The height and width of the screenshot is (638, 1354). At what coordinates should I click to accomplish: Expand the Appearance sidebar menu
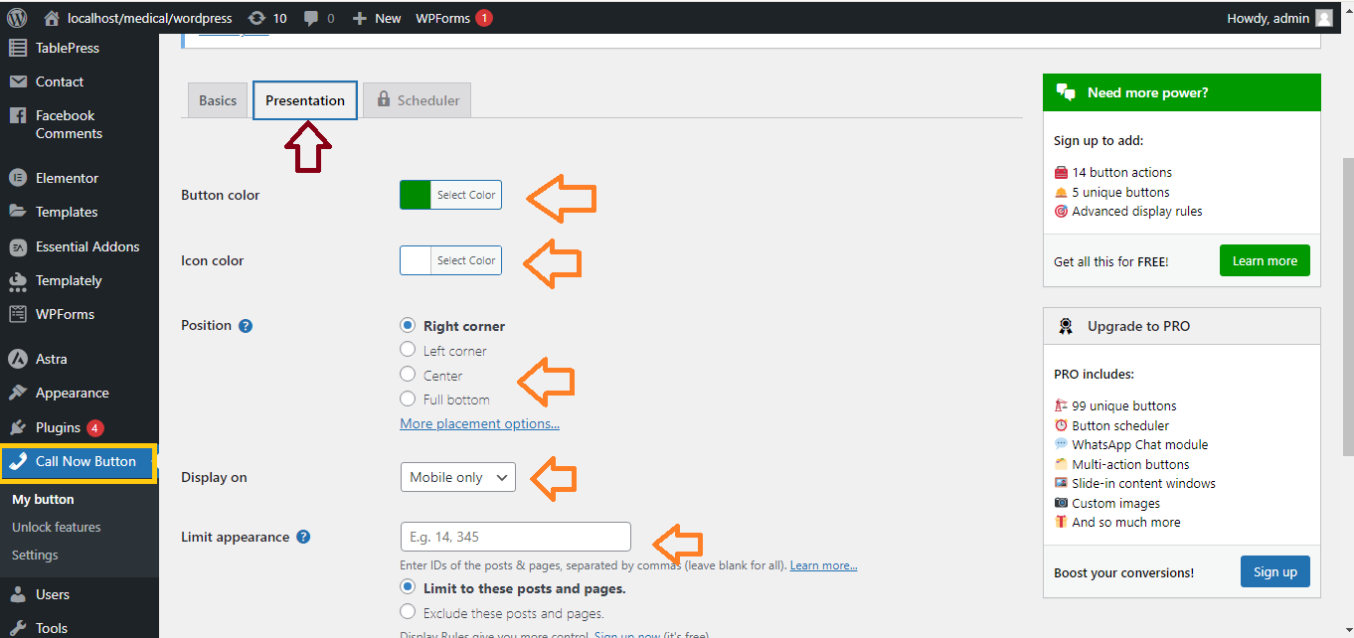72,393
